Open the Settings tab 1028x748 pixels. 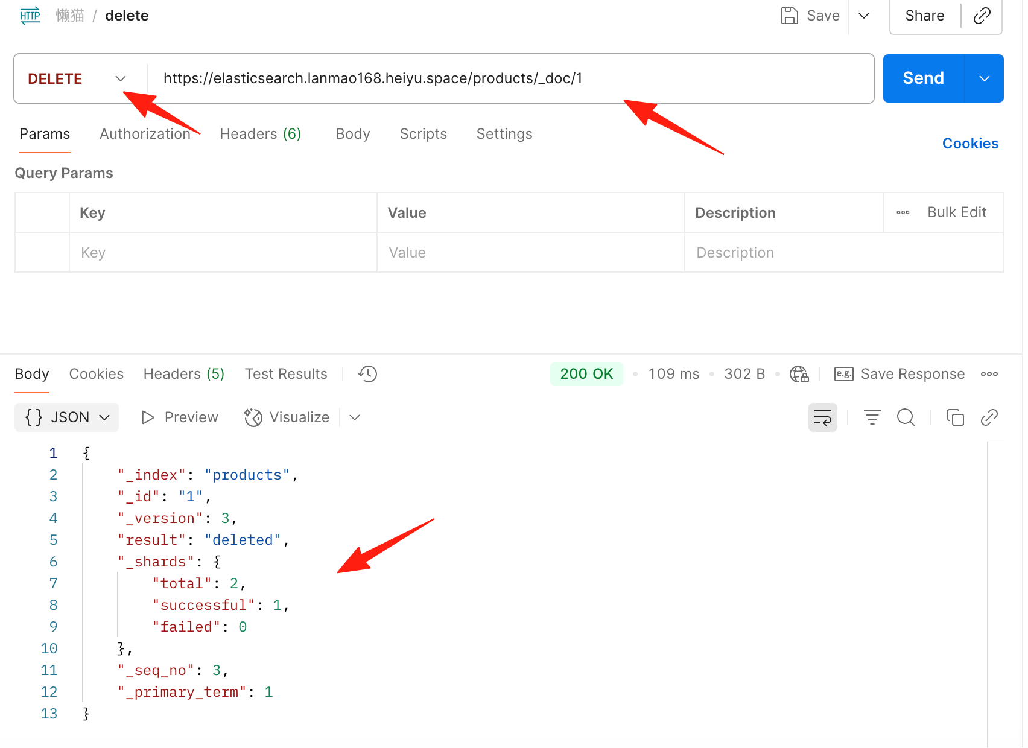coord(504,134)
